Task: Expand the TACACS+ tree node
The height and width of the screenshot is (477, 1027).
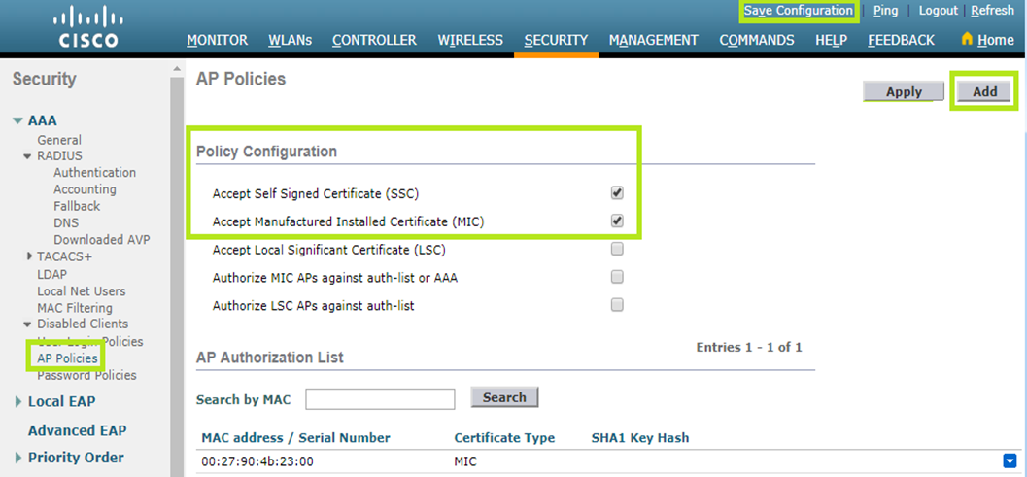Action: [x=29, y=256]
